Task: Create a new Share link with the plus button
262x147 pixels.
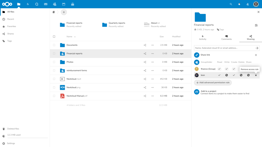Action: [256, 55]
